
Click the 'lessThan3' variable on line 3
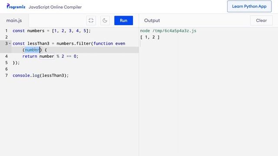click(x=38, y=43)
